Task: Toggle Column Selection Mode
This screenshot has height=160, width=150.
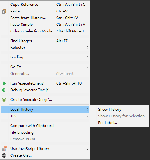Action: (45, 31)
